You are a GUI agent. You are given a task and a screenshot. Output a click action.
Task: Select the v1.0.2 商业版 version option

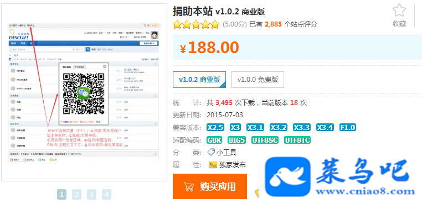pos(199,80)
